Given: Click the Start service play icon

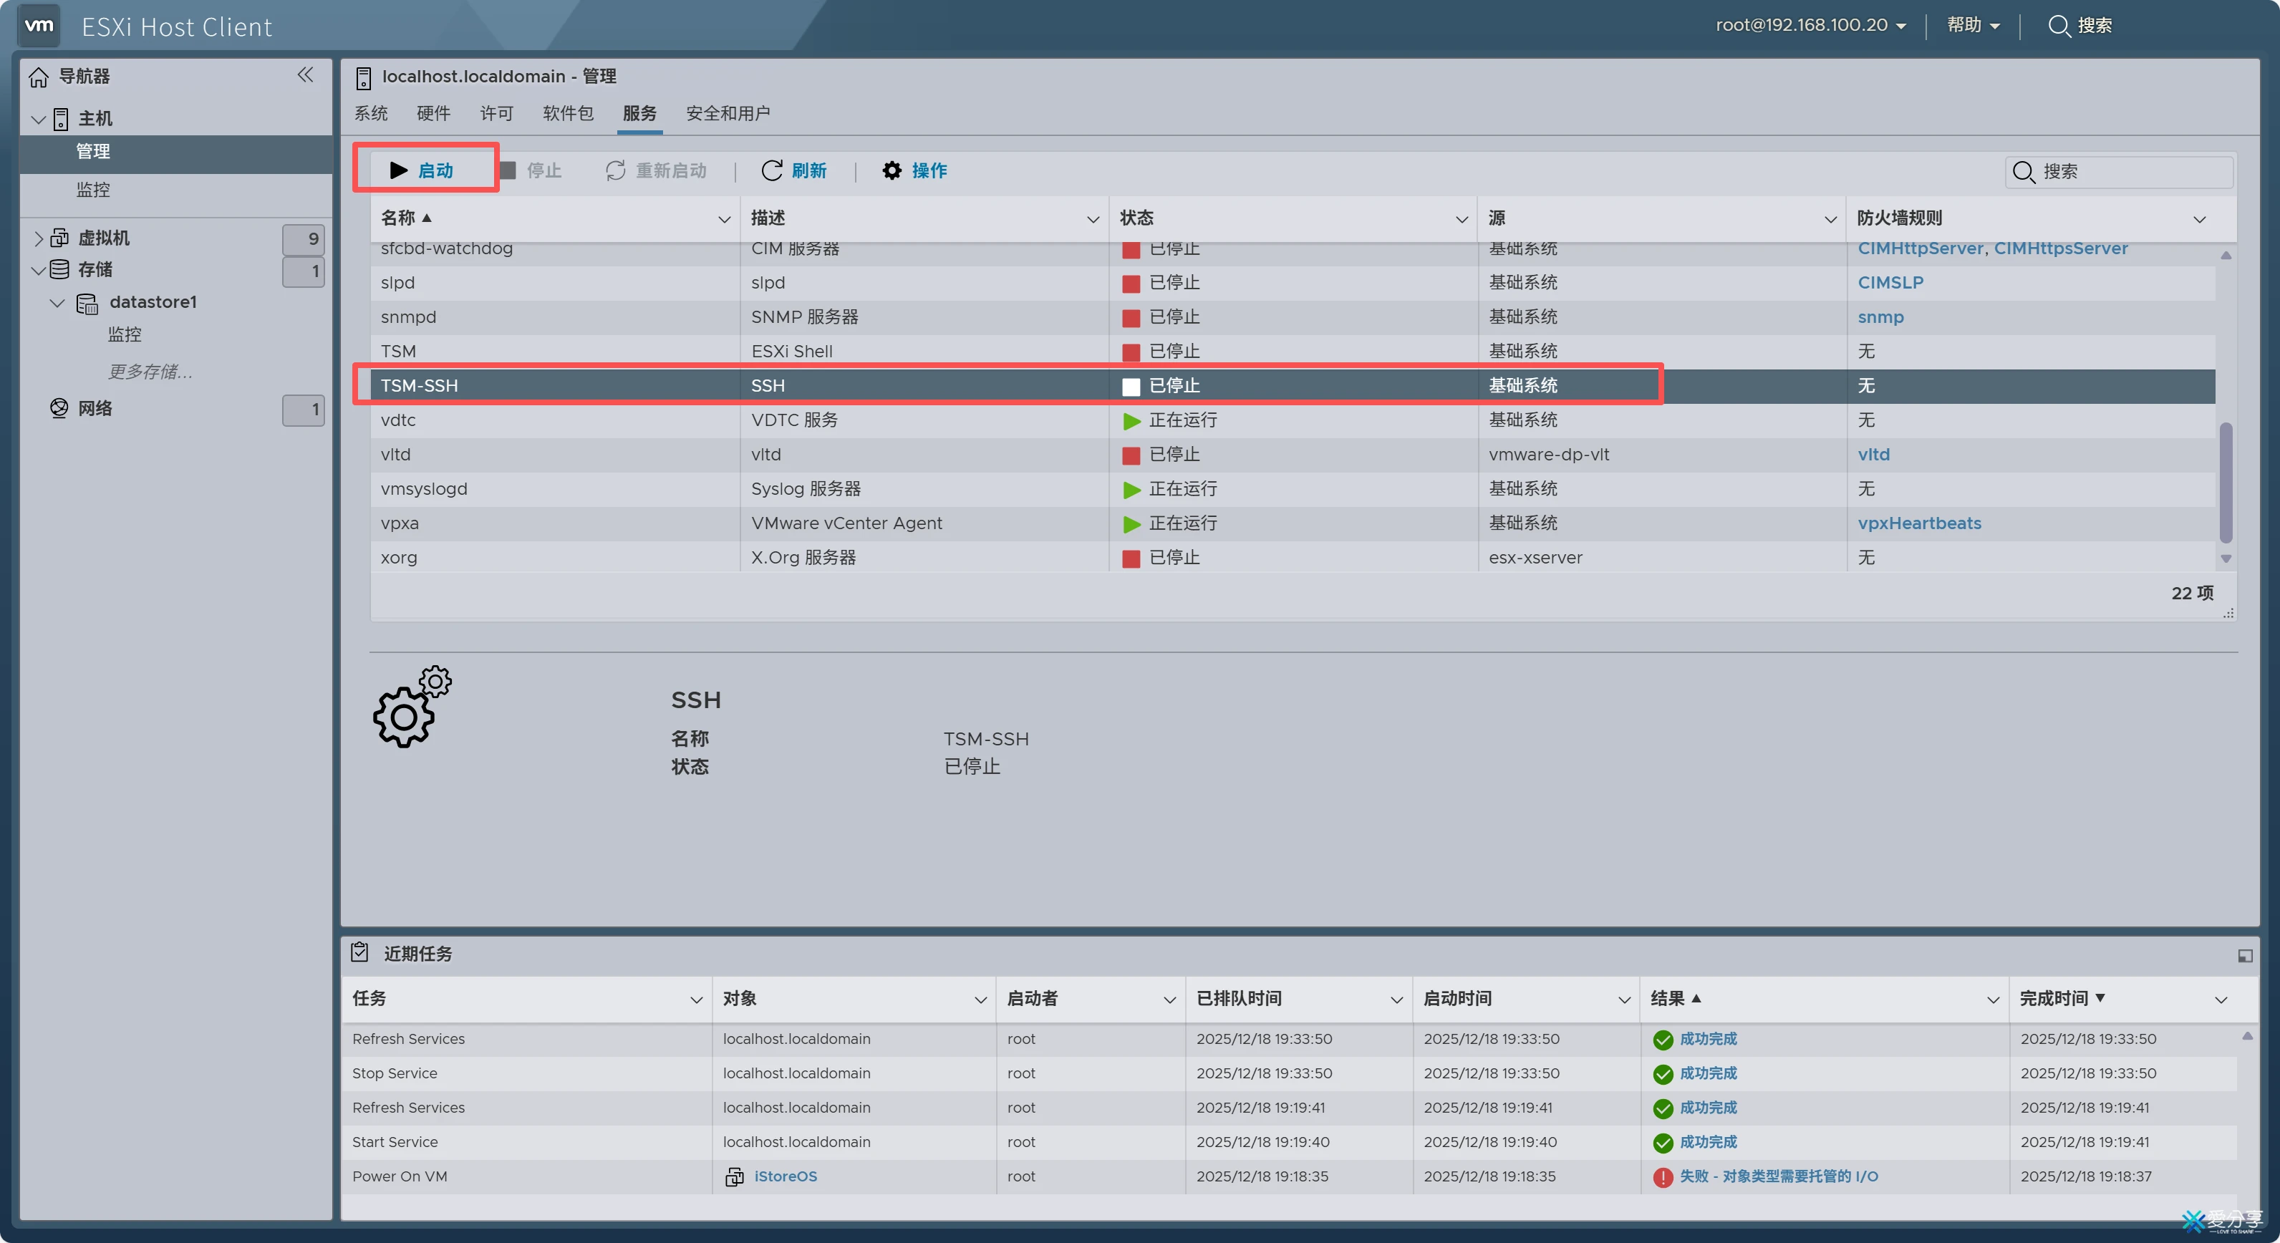Looking at the screenshot, I should [x=399, y=170].
